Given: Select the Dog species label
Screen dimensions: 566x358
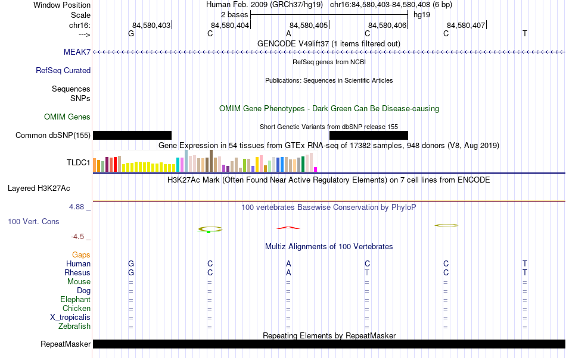Looking at the screenshot, I should 83,290.
